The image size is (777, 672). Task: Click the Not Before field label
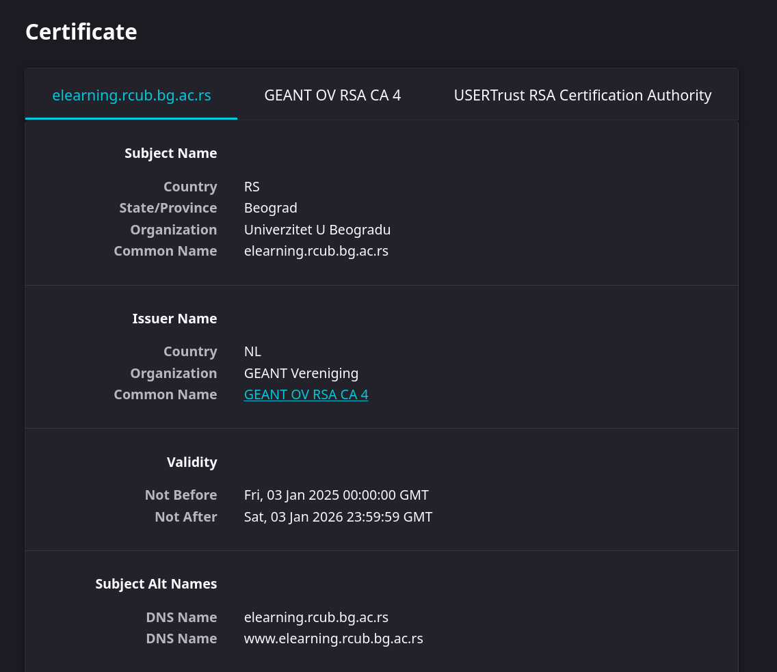point(181,495)
